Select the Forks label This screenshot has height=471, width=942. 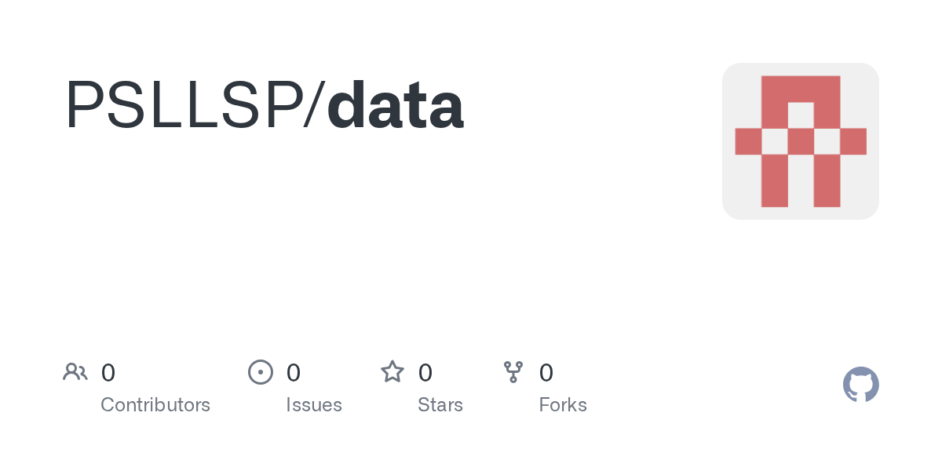pos(563,405)
